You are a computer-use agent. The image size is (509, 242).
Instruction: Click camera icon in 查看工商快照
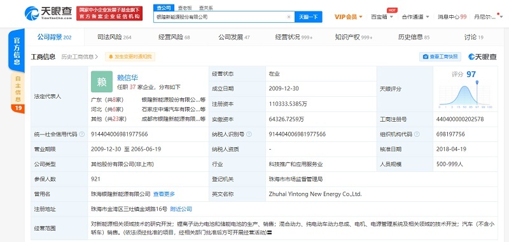[x=425, y=57]
